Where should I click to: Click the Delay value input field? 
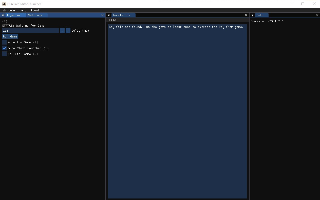point(30,31)
